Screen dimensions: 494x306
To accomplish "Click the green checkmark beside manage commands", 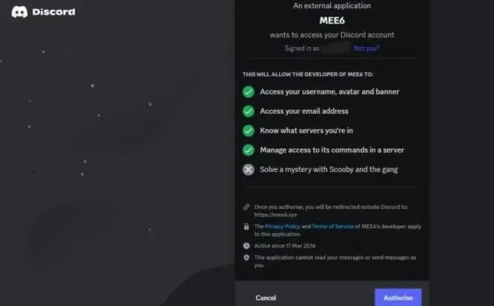I will [248, 150].
